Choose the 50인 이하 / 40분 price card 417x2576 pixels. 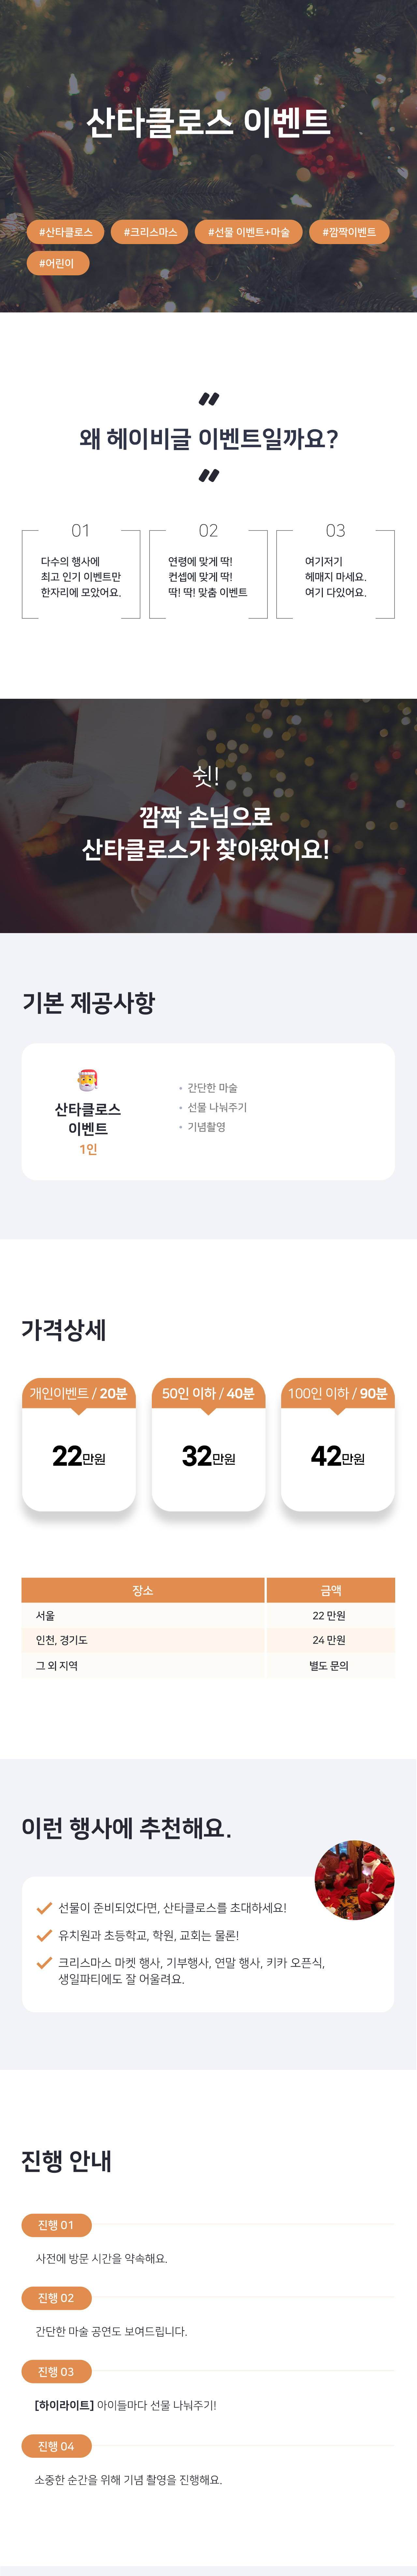[x=208, y=1444]
